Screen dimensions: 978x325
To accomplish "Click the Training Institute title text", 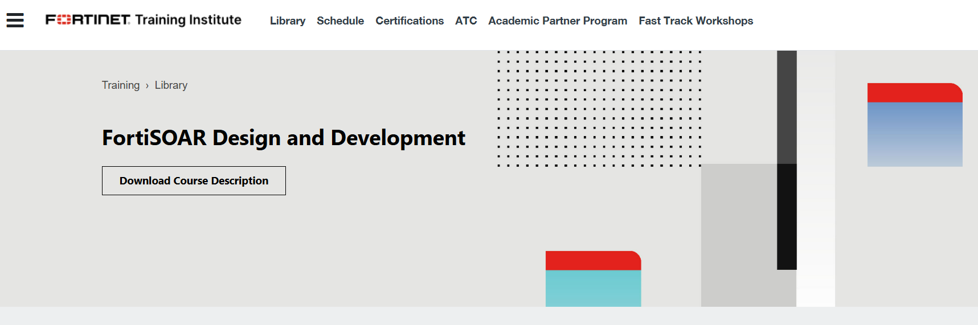I will [188, 20].
